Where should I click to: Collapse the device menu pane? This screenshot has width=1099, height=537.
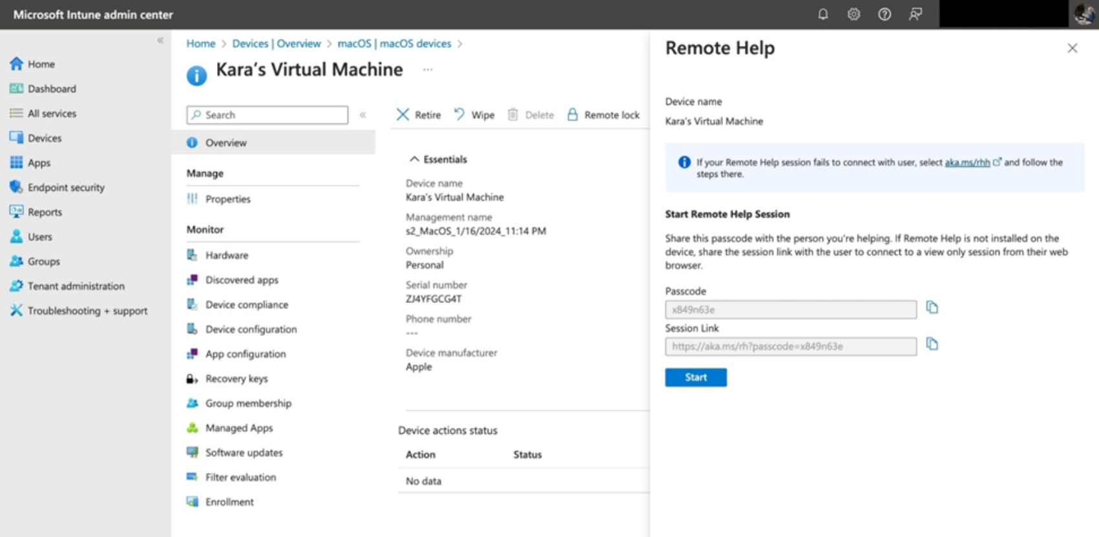(363, 115)
